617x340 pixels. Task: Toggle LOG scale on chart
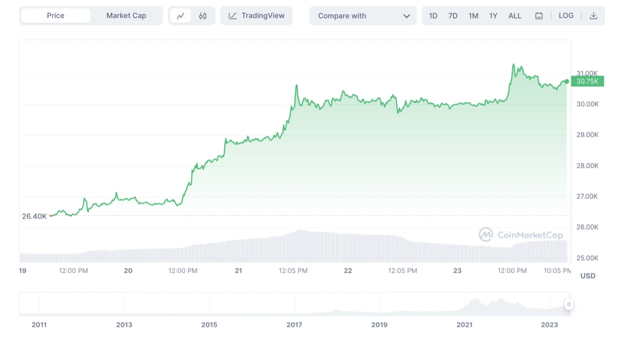tap(566, 16)
